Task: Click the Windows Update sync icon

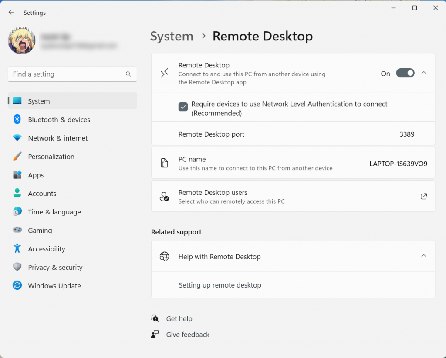Action: (x=17, y=285)
